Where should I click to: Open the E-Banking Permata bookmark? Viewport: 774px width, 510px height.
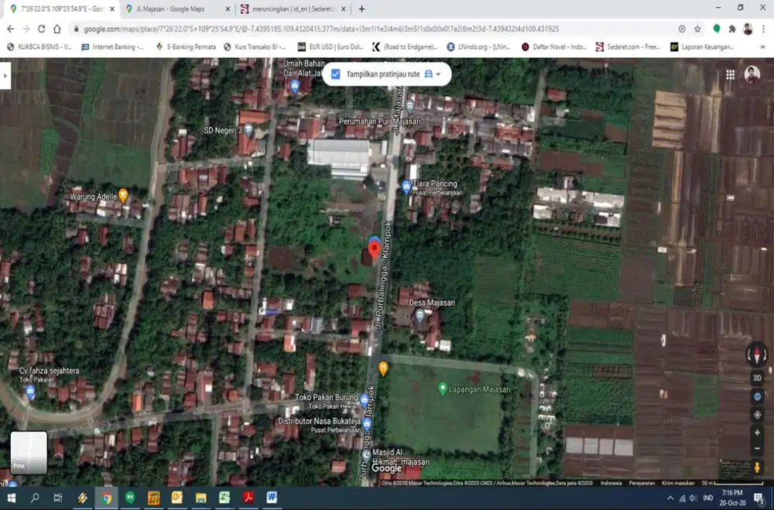186,47
